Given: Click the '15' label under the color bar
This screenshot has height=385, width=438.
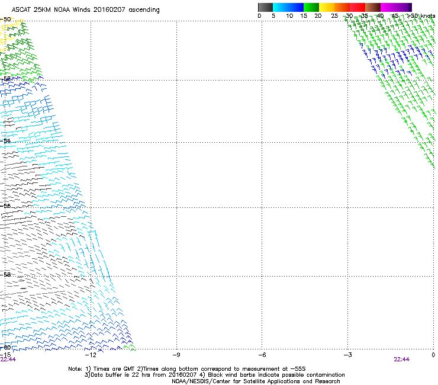Looking at the screenshot, I should coord(304,16).
